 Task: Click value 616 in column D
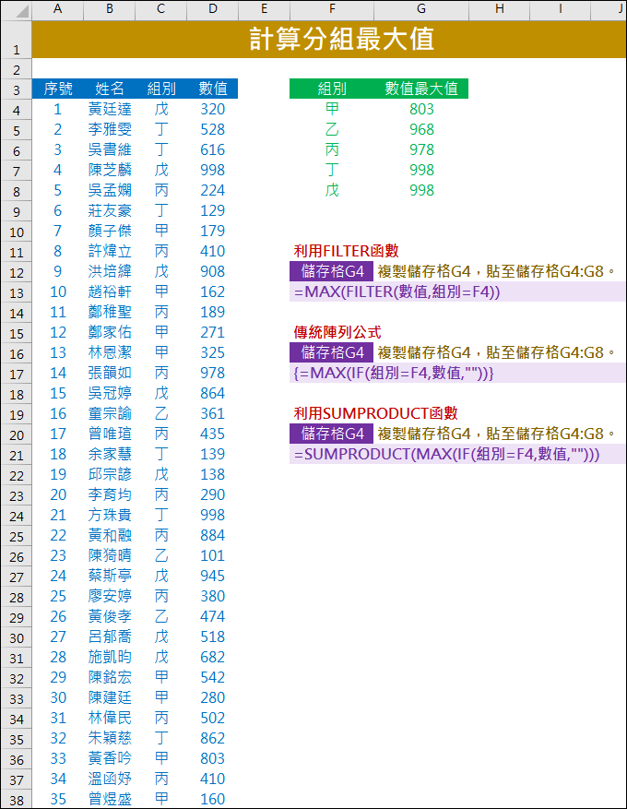point(212,149)
